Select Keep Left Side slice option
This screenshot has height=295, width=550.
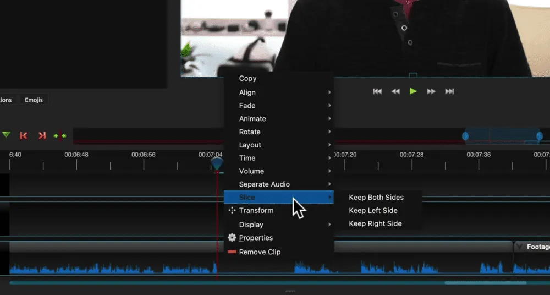tap(373, 210)
